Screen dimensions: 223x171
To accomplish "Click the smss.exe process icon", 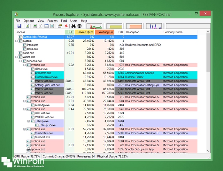I will click(x=24, y=49).
